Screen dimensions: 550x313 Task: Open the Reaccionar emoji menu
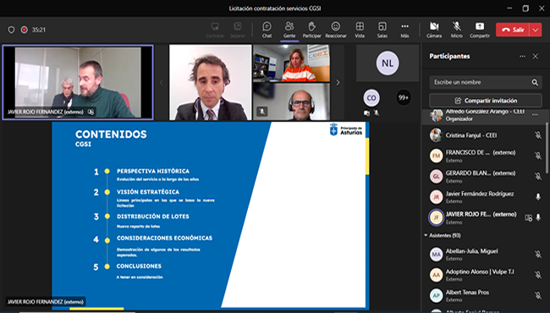click(336, 30)
